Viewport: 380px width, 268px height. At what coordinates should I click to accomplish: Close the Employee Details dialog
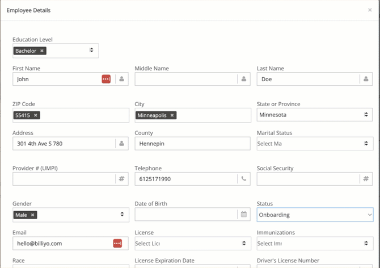click(x=370, y=10)
